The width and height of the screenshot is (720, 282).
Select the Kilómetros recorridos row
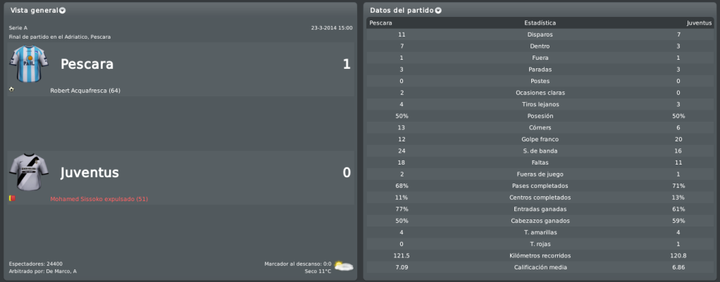tap(540, 256)
